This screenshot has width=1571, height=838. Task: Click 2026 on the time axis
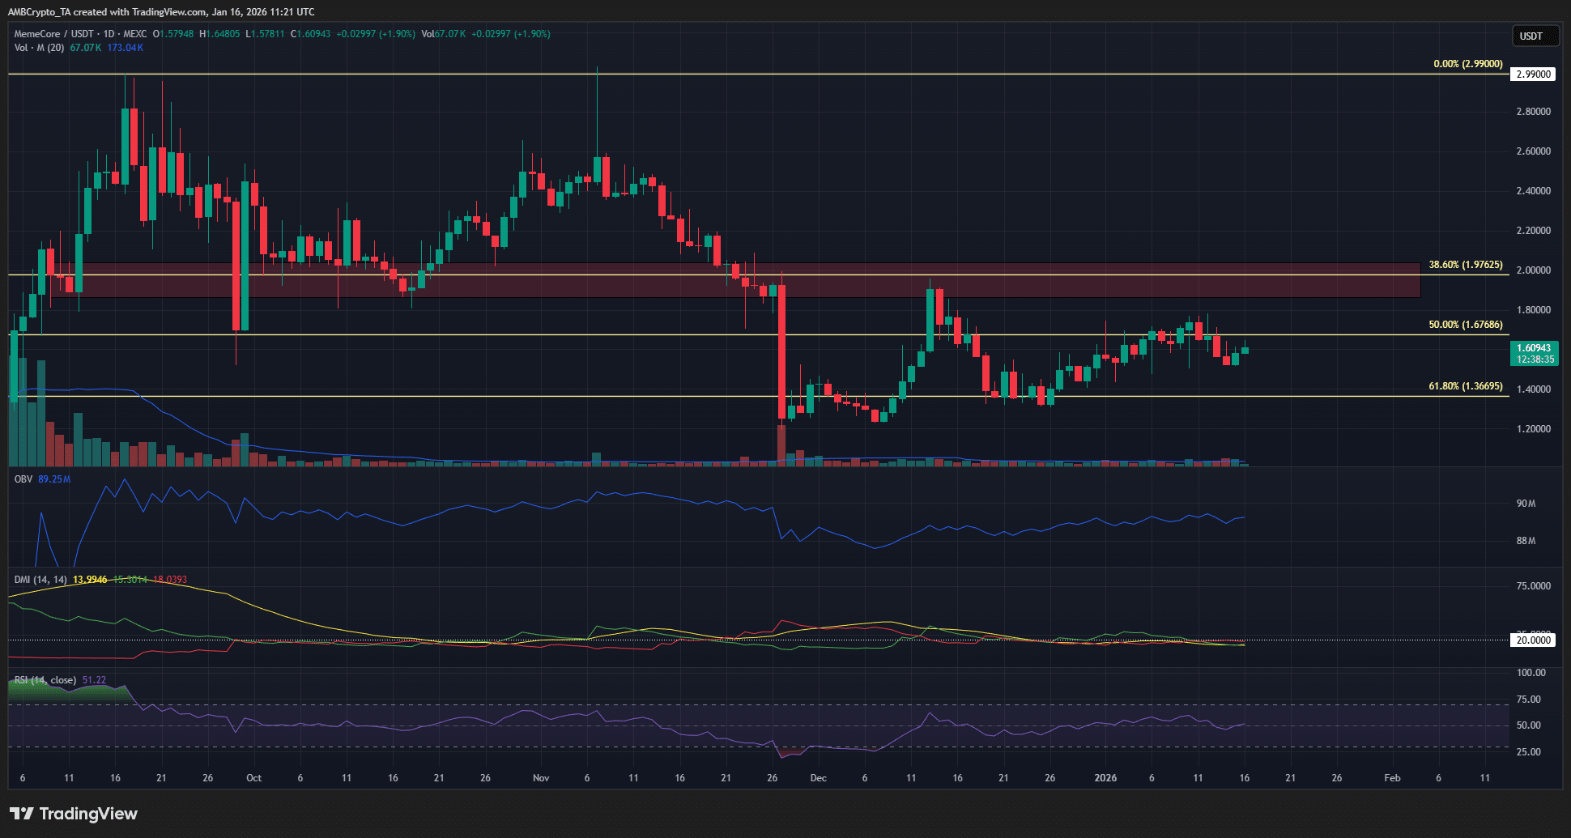1105,777
